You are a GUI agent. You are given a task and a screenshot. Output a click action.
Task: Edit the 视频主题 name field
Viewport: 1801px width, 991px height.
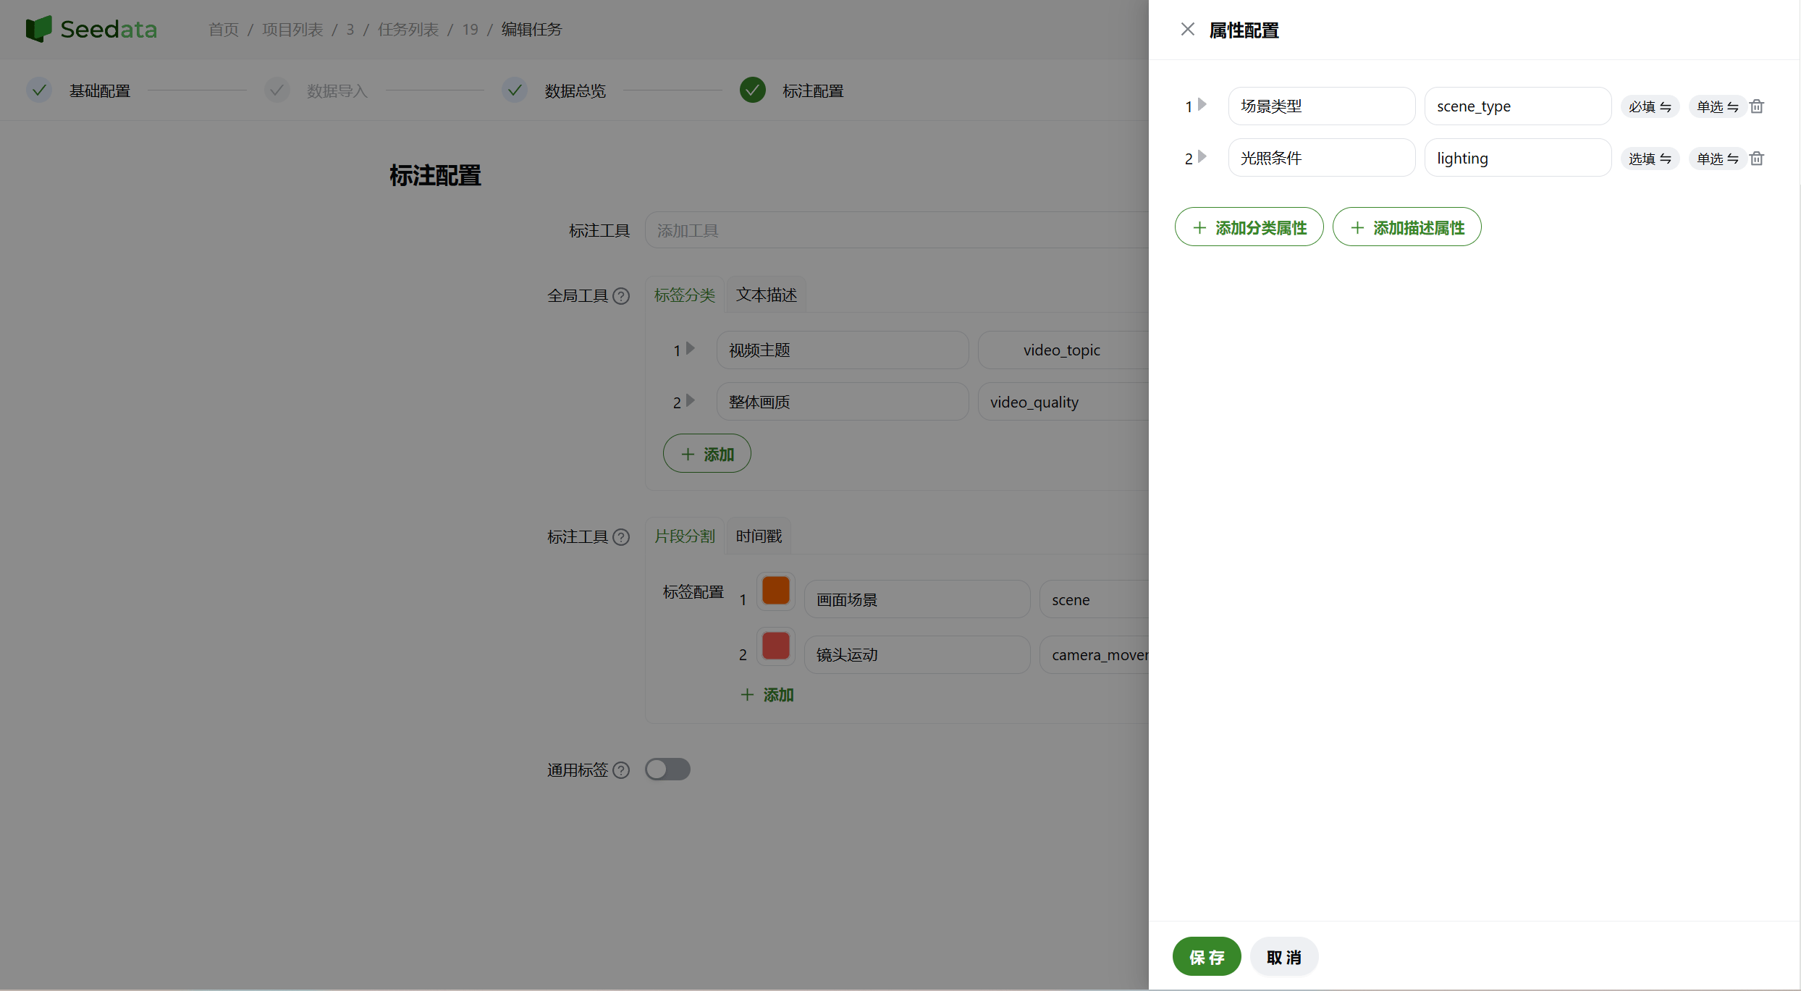click(x=843, y=350)
